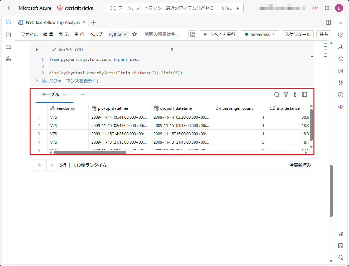This screenshot has height=266, width=349.
Task: Open the Google-style apps grid icon
Action: (x=327, y=8)
